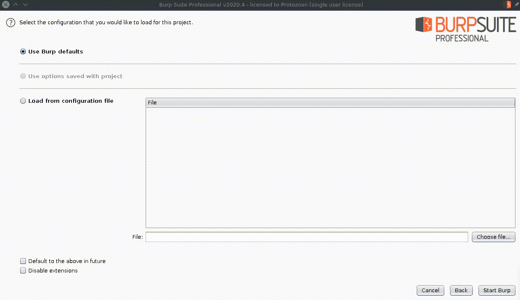This screenshot has height=300, width=520.
Task: Click the orange Burp icon in title bar
Action: (509, 5)
